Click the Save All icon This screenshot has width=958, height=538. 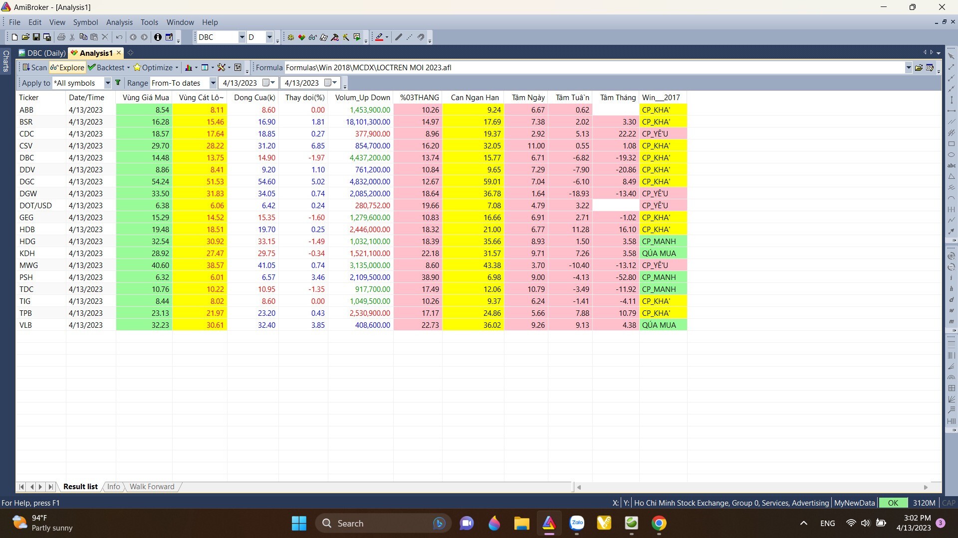pyautogui.click(x=47, y=37)
